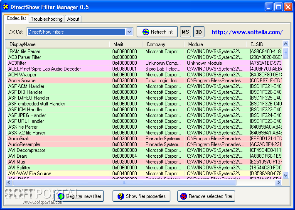Screen dimensions: 295x210
Task: Sort by the CLSID column header
Action: tap(265, 44)
